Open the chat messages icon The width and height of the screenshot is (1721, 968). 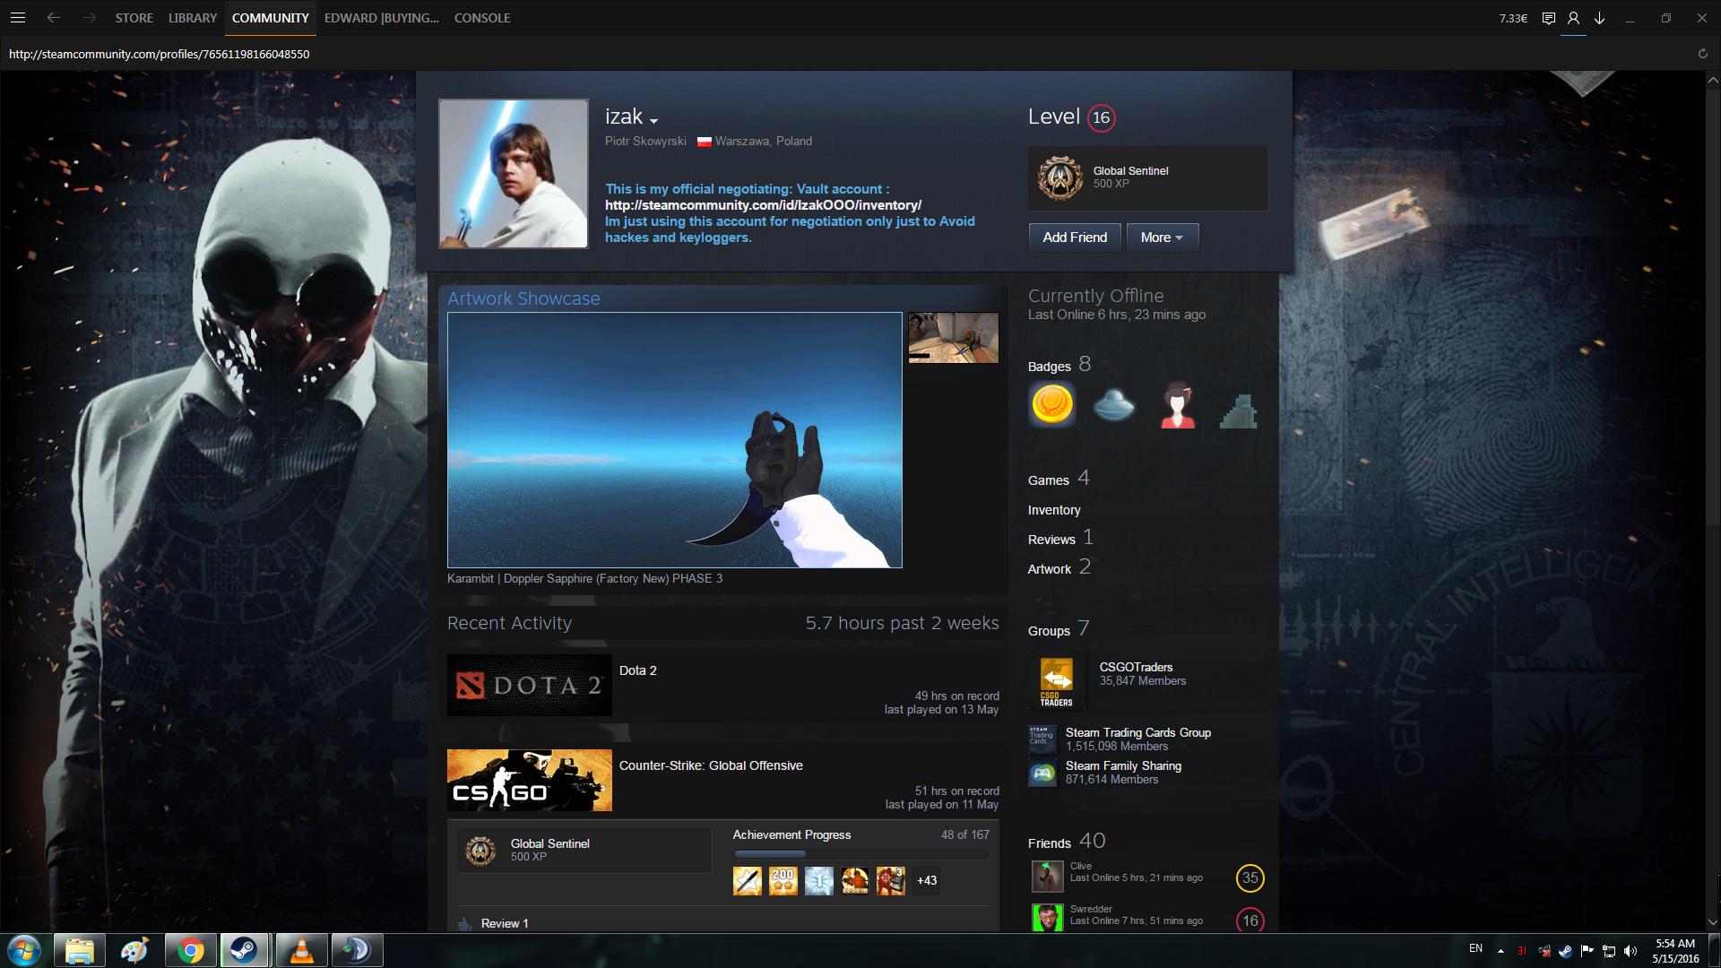[1548, 18]
